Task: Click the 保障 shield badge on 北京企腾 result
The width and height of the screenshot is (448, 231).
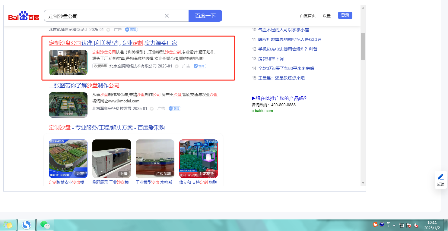Action: click(200, 66)
